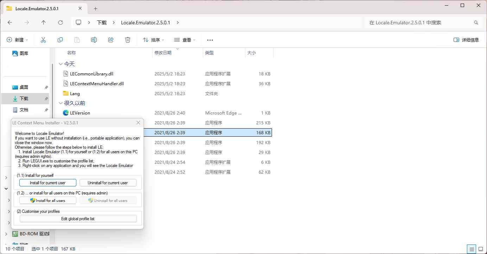Screen dimensions: 487x254
Task: Click the Delete trash icon
Action: pos(128,40)
